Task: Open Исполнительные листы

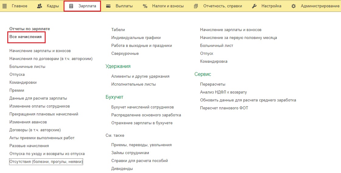Action: tap(134, 84)
